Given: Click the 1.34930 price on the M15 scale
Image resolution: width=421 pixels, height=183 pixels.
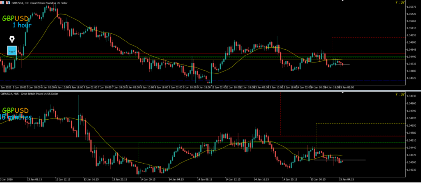Looking at the screenshot, I should click(x=412, y=96).
